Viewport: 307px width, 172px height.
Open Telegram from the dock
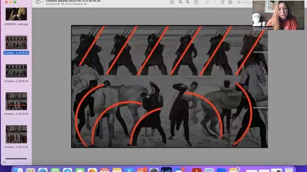pyautogui.click(x=68, y=170)
